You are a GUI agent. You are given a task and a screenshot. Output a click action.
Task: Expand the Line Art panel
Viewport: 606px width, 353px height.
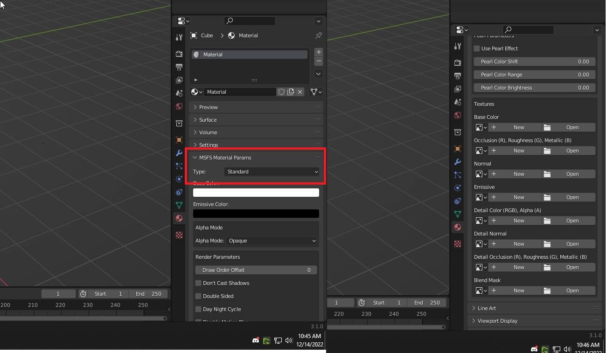(x=487, y=308)
